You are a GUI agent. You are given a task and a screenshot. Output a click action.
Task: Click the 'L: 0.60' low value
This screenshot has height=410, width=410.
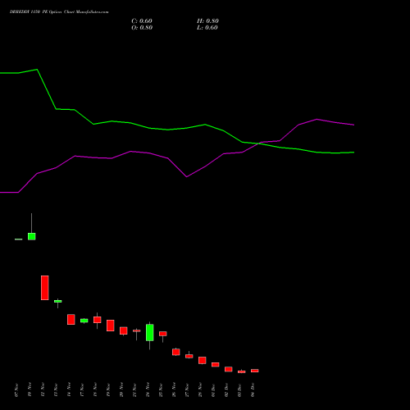(x=207, y=28)
